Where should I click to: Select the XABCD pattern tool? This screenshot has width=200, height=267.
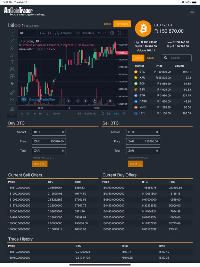tap(12, 69)
